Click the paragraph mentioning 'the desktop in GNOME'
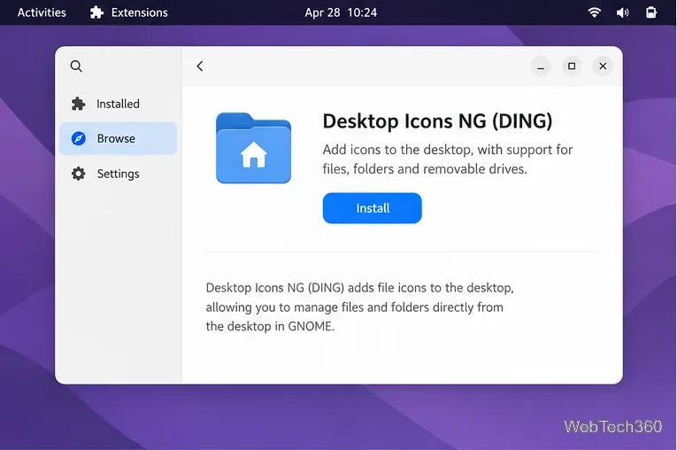The height and width of the screenshot is (450, 677). click(359, 306)
